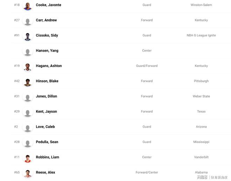
Task: Open Sean Pedulla's blank avatar icon
Action: (x=28, y=142)
